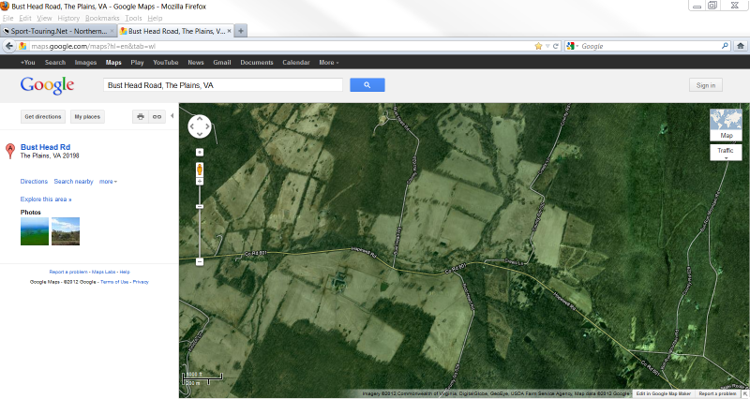Open the Tools menu
Viewport: 750px width, 399px height.
[133, 18]
